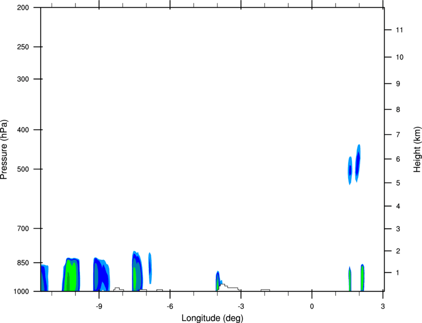Select the 850 pressure tick label
The width and height of the screenshot is (422, 323).
tap(23, 263)
